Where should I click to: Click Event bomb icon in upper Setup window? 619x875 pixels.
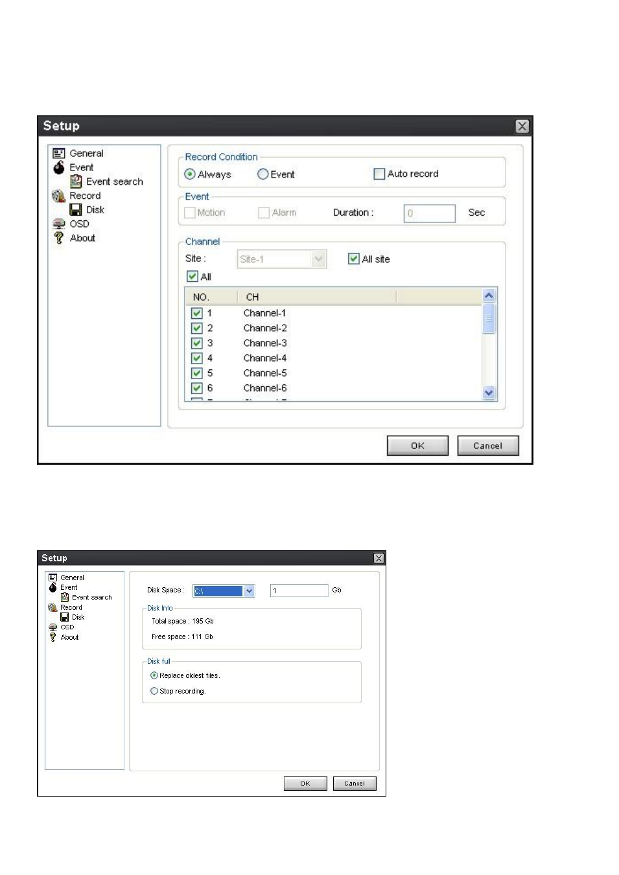tap(59, 167)
